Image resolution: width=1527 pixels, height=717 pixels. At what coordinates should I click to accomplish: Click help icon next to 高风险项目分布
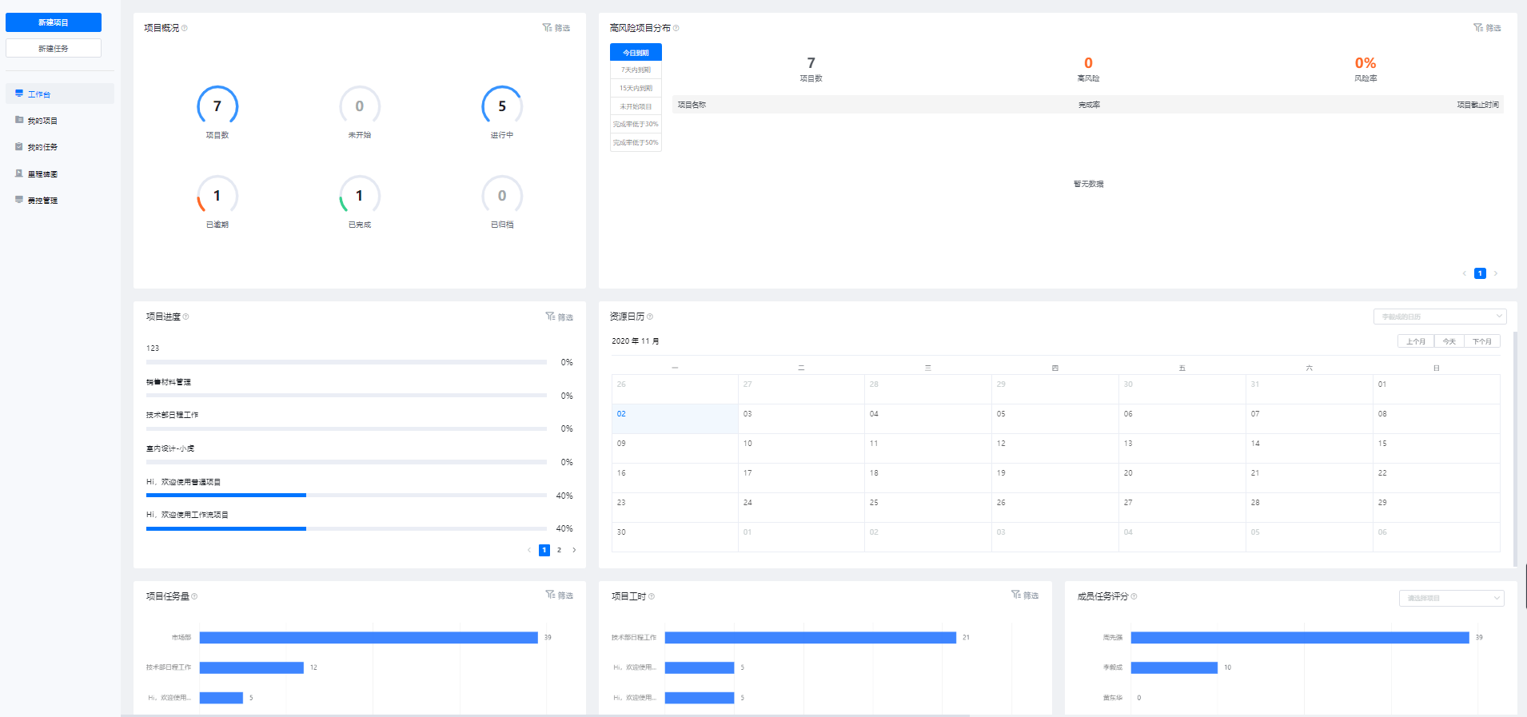tap(676, 28)
